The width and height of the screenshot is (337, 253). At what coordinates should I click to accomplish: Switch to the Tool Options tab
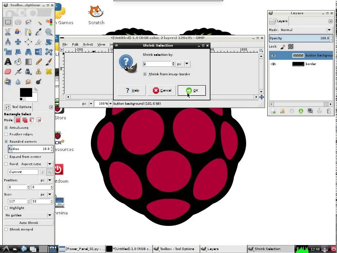18,107
